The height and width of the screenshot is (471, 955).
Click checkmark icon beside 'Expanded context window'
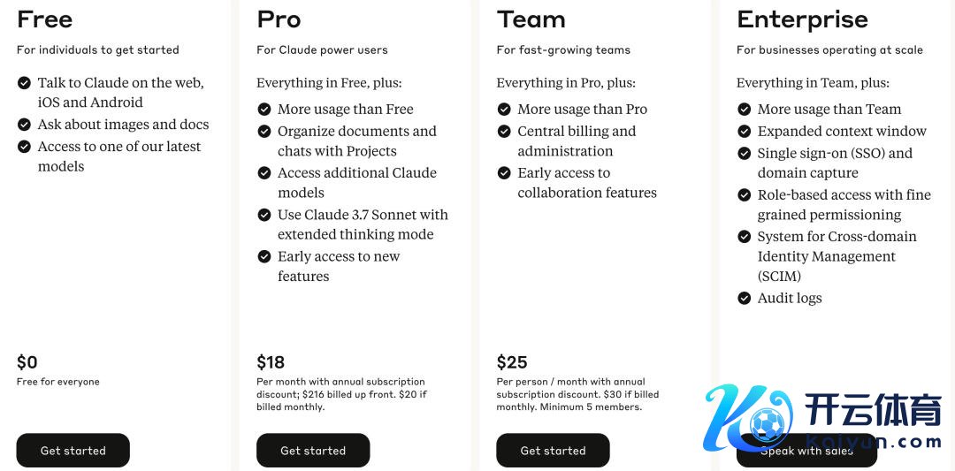[745, 132]
